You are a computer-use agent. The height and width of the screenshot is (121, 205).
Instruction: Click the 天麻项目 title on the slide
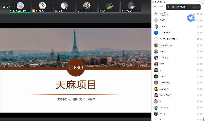(76, 85)
